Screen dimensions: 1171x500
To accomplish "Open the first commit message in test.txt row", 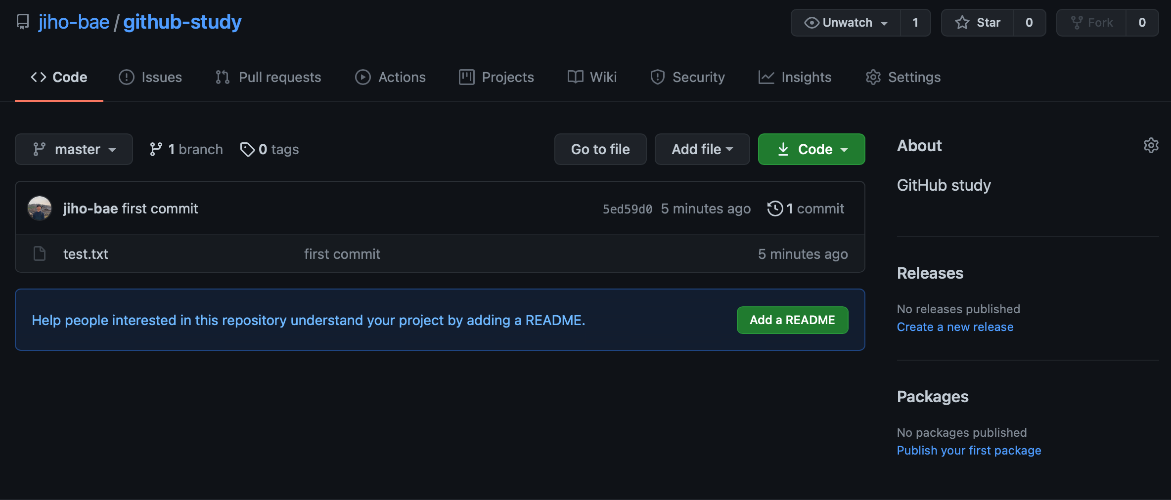I will tap(342, 254).
